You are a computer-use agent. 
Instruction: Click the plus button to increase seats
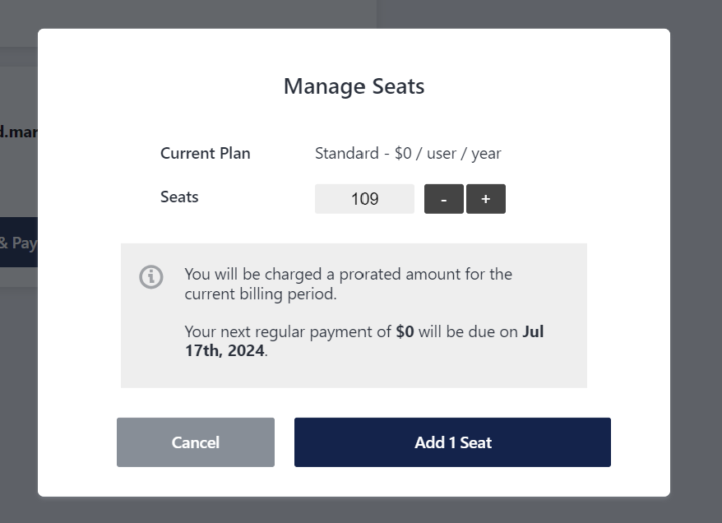tap(486, 199)
